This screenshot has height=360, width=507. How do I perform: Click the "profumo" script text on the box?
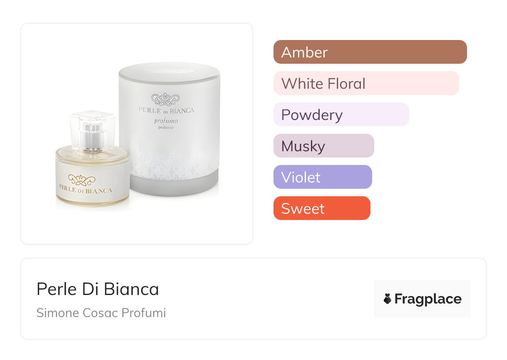166,121
